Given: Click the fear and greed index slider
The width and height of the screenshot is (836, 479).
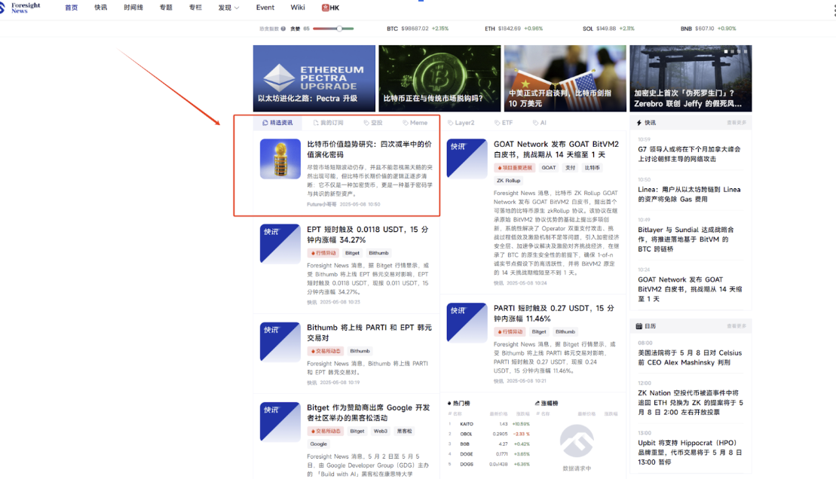Looking at the screenshot, I should pyautogui.click(x=332, y=29).
